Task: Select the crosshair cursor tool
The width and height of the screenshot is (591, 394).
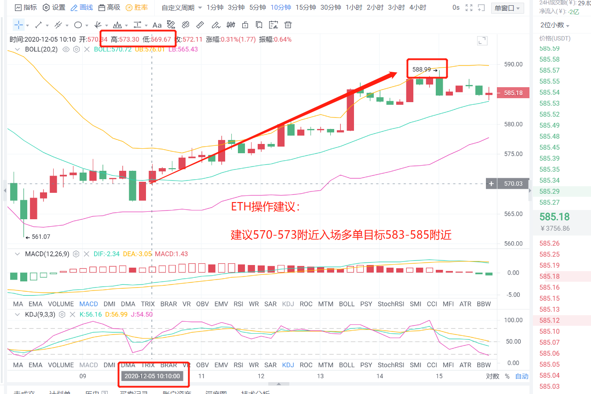Action: (19, 25)
